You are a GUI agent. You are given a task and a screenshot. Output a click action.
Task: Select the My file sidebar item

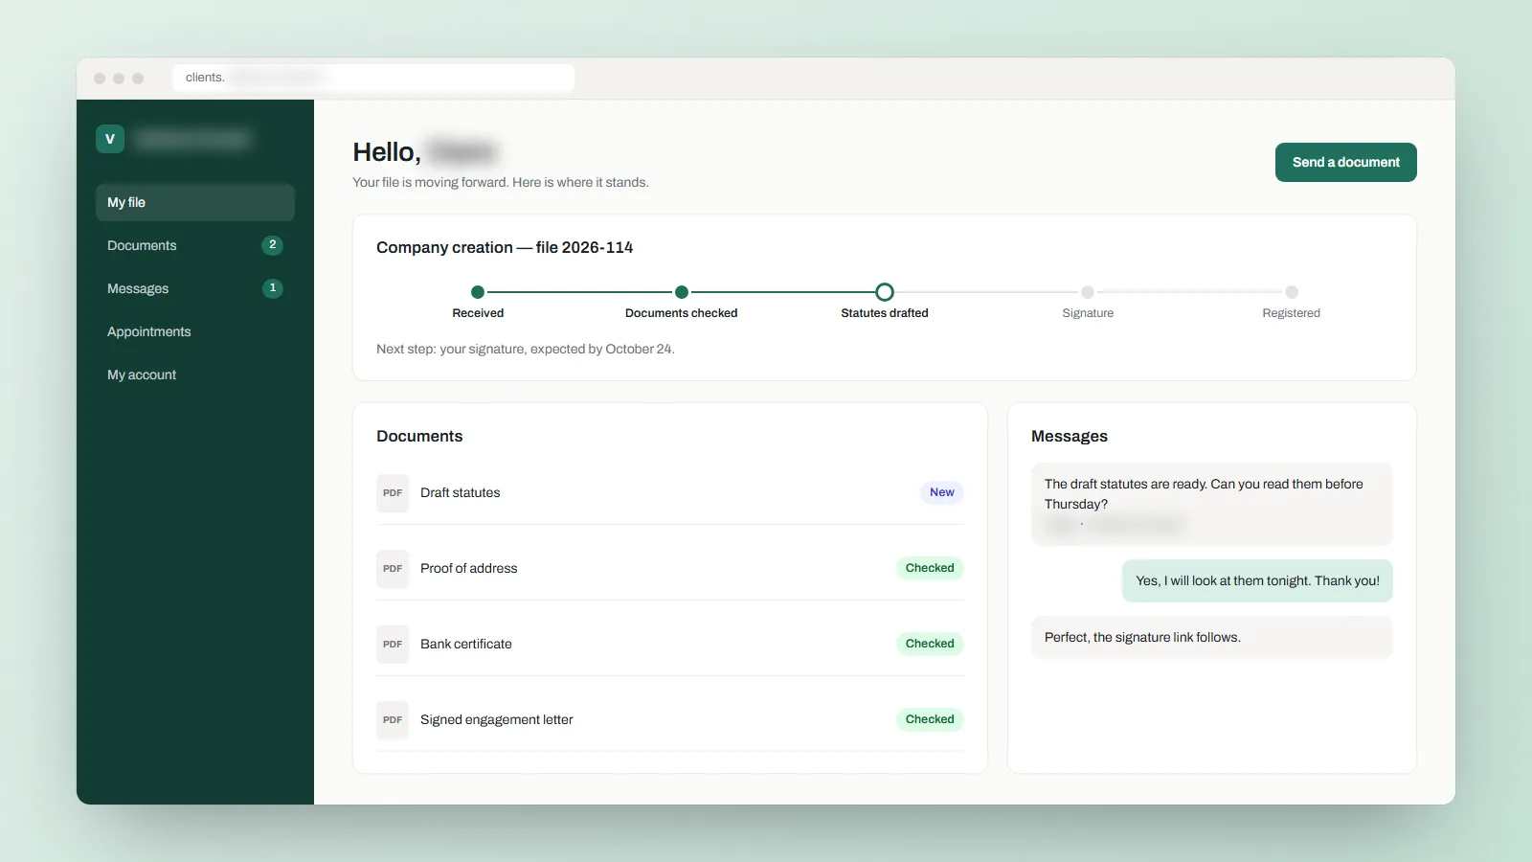click(x=195, y=202)
